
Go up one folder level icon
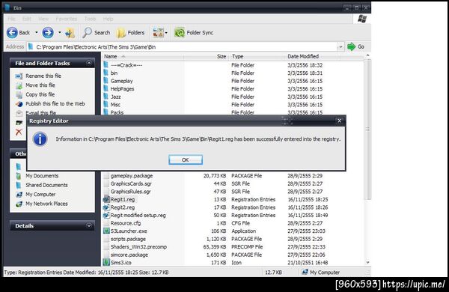[70, 33]
